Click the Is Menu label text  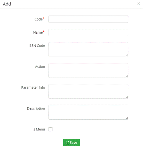pos(39,129)
